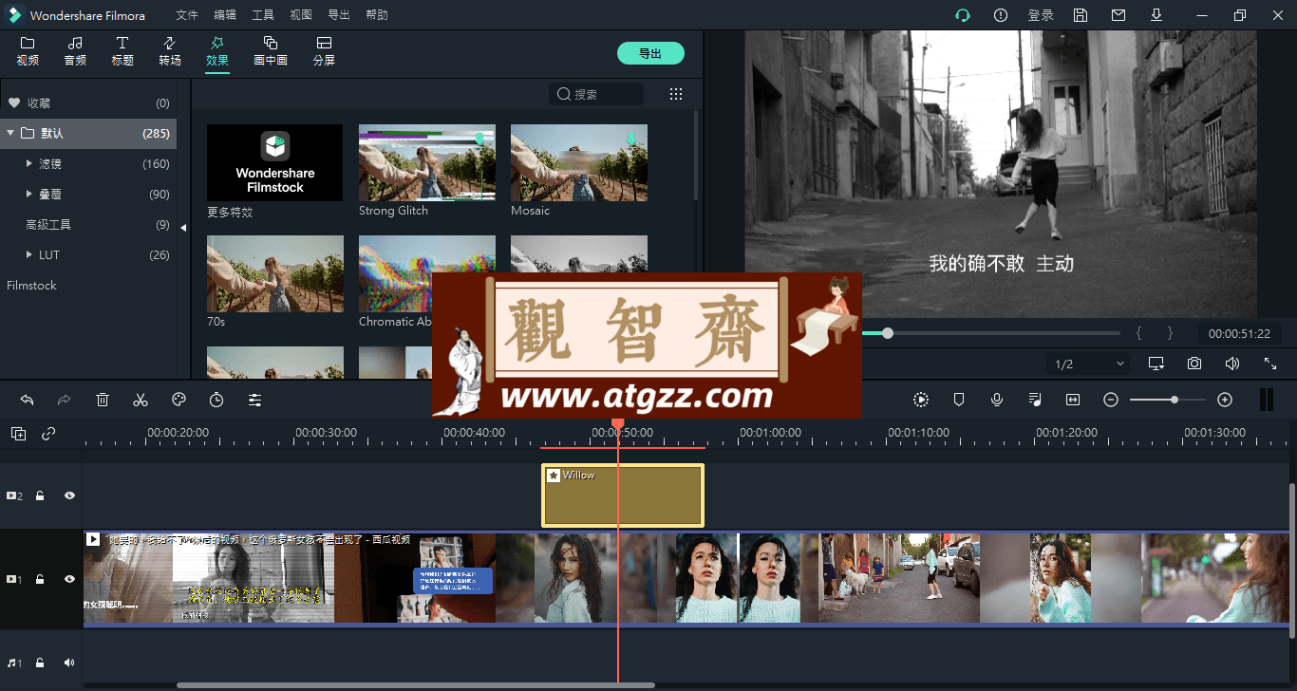Click the fullscreen preview arrows icon
This screenshot has height=691, width=1297.
(x=1270, y=364)
